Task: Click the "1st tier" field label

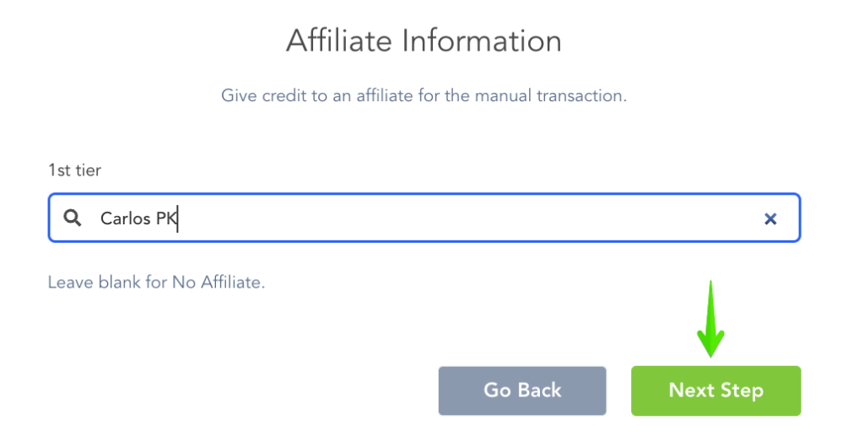Action: tap(74, 170)
